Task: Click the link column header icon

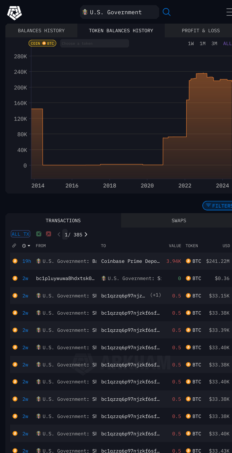Action: (14, 246)
